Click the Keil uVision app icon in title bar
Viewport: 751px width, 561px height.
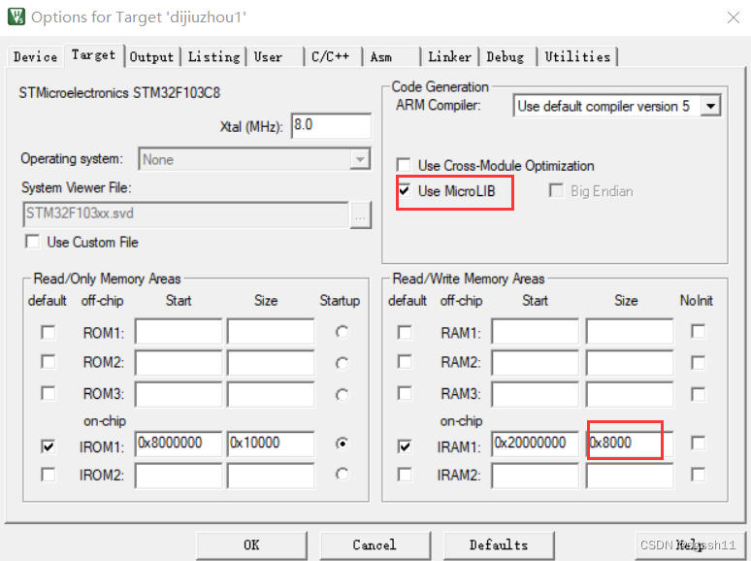[16, 16]
